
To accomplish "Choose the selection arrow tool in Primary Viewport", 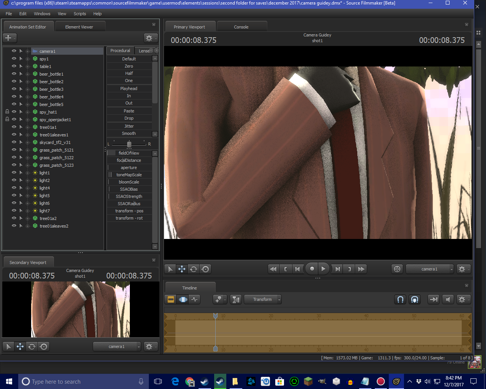I will point(170,269).
